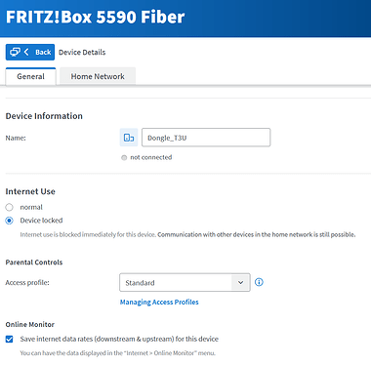Image resolution: width=371 pixels, height=365 pixels.
Task: Select the Device locked radio button
Action: [x=9, y=221]
